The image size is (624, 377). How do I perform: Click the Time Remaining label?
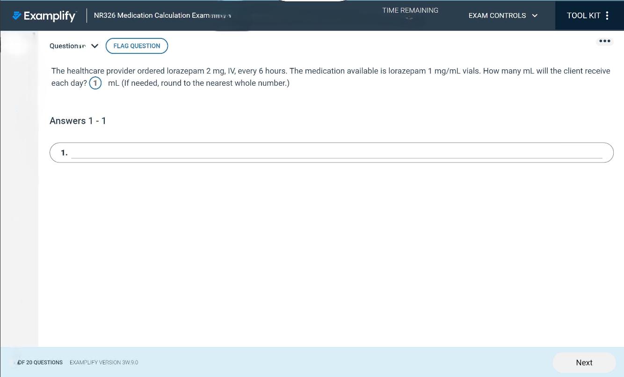click(x=410, y=10)
